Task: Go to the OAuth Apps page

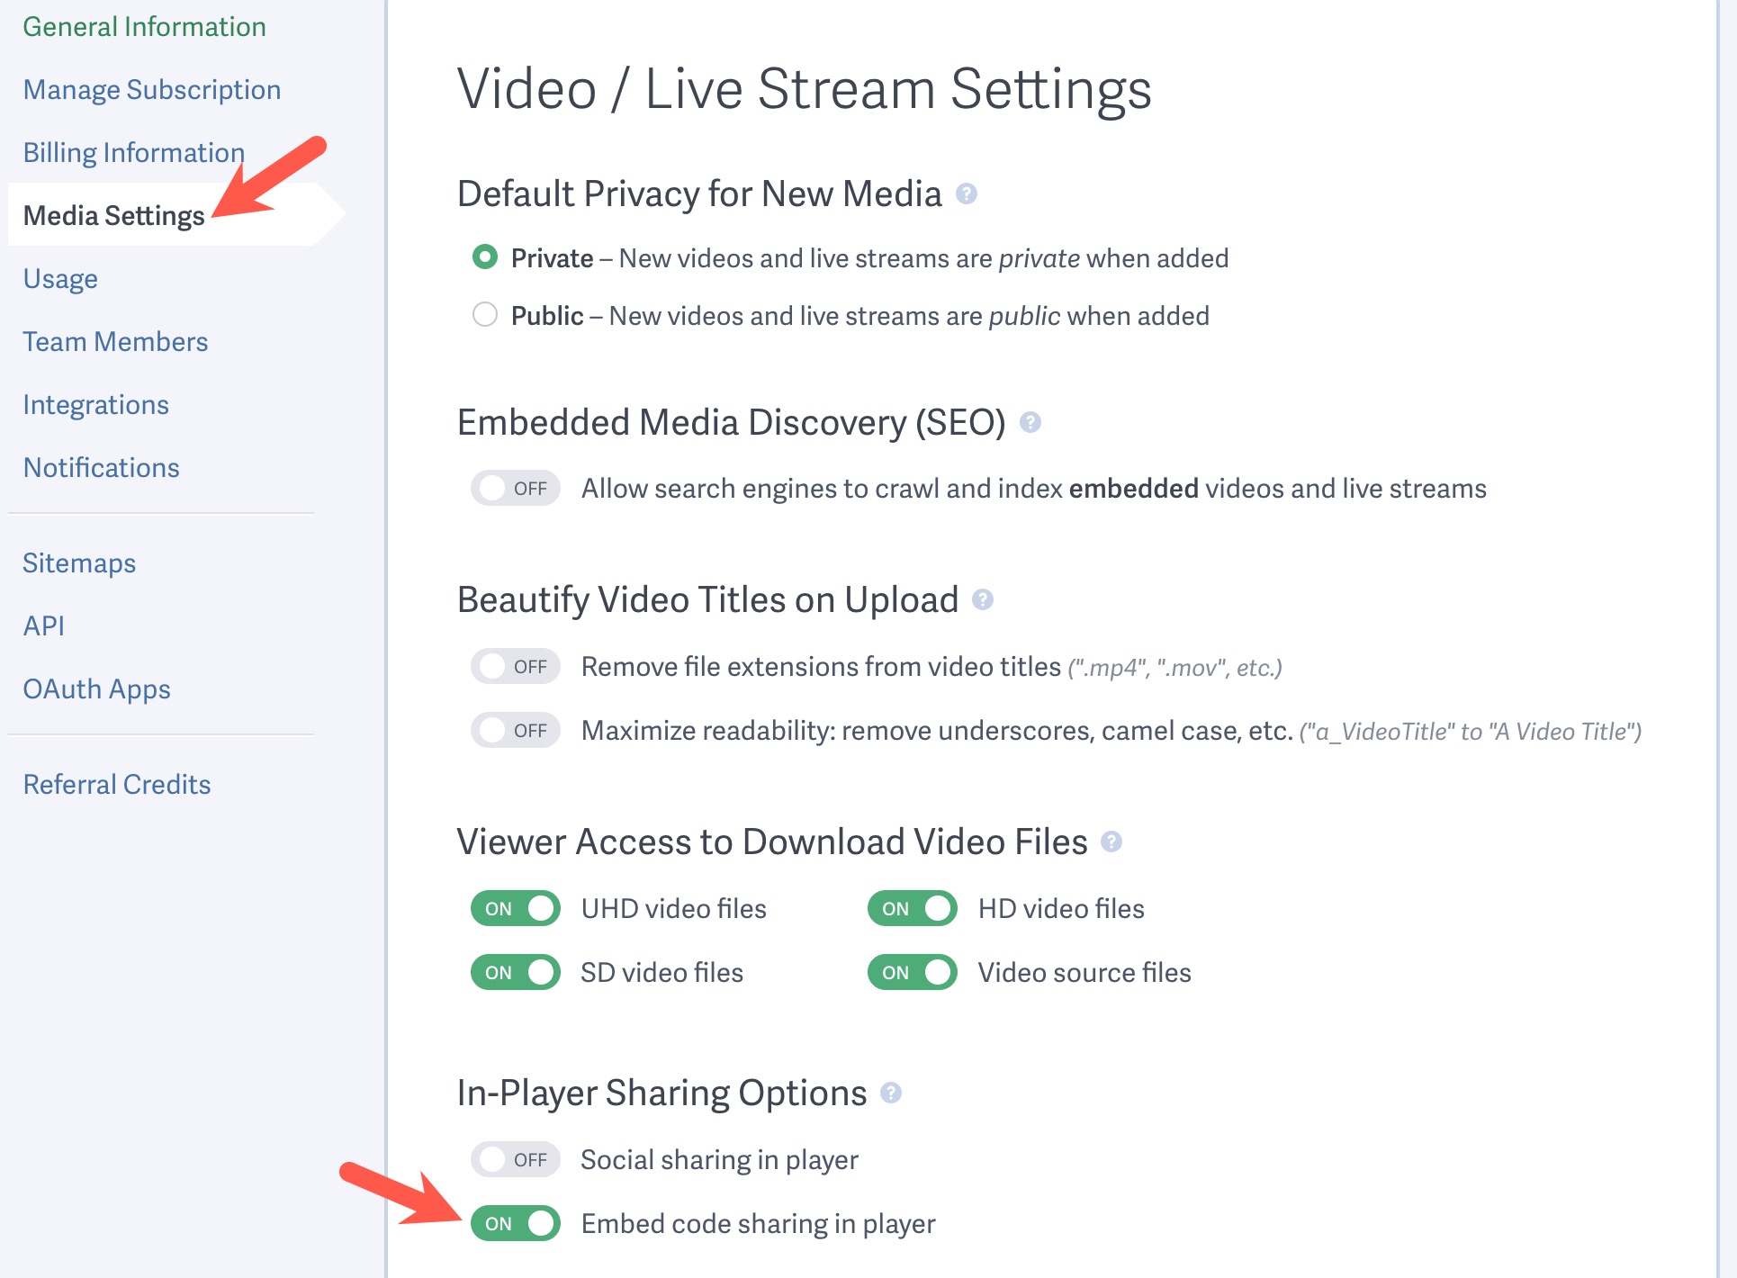Action: pos(96,688)
